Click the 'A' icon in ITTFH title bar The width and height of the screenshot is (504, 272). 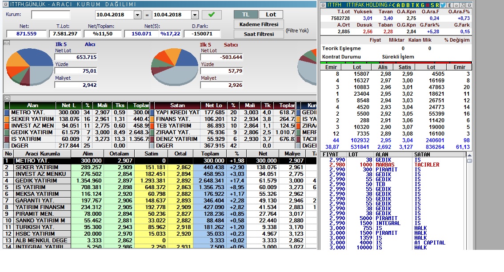[398, 5]
